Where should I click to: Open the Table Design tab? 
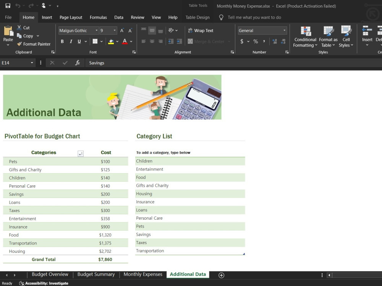197,17
